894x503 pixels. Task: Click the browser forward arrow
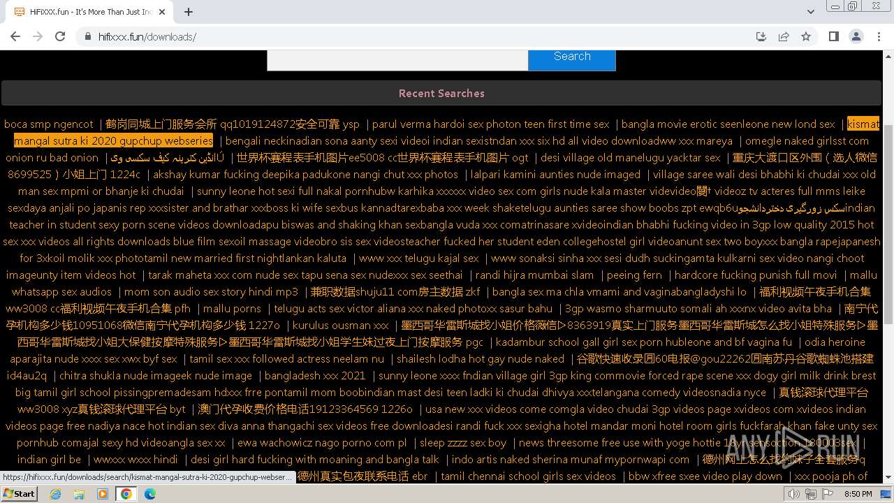tap(38, 36)
